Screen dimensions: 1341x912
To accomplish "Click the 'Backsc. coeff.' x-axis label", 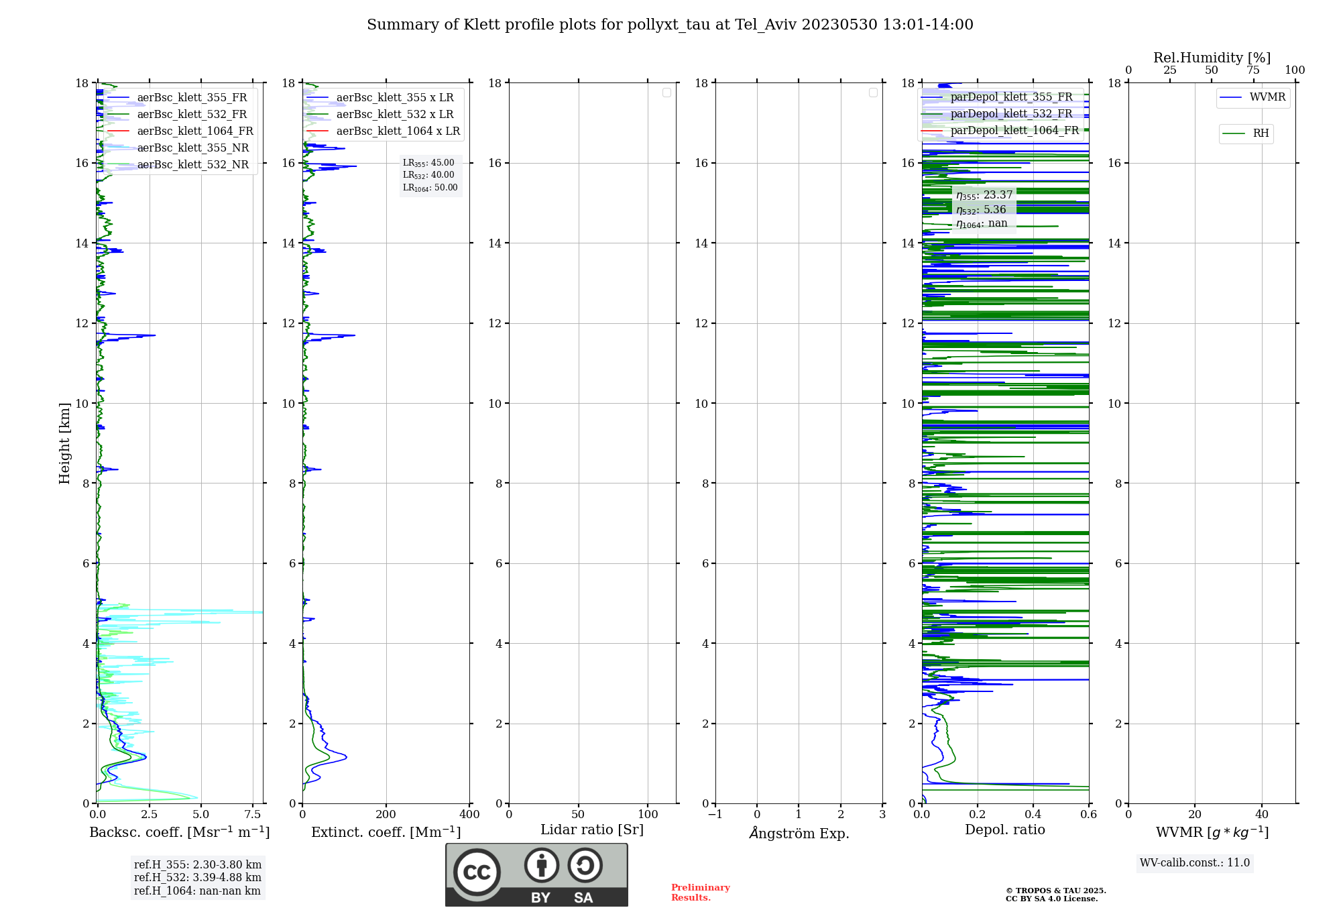I will tap(180, 832).
